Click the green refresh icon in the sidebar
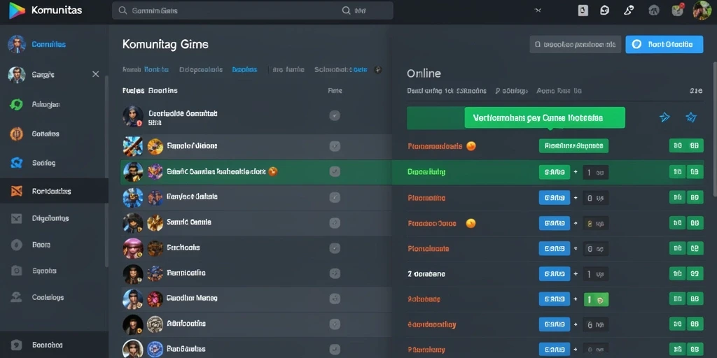The height and width of the screenshot is (358, 717). [x=16, y=105]
